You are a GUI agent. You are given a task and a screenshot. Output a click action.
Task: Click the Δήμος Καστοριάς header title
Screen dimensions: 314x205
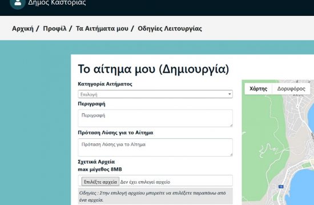pyautogui.click(x=57, y=3)
